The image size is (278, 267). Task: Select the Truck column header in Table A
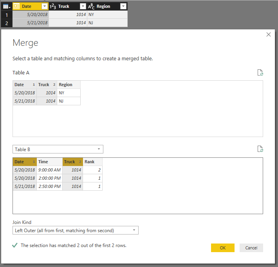coord(47,85)
